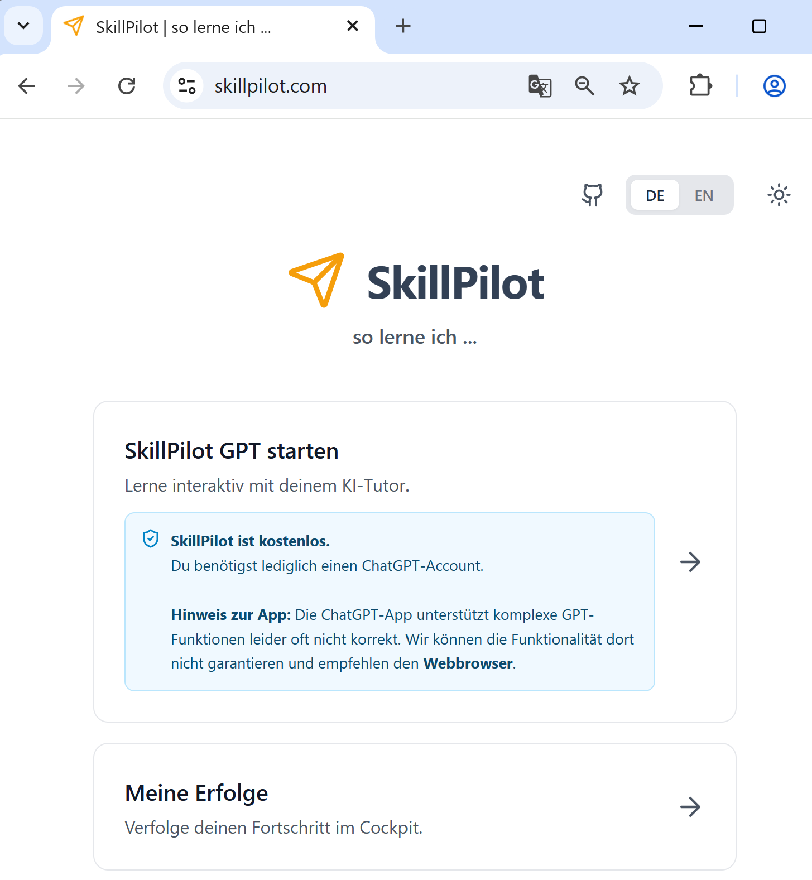Click the SkillPilot GPT starten heading
Image resolution: width=812 pixels, height=880 pixels.
click(x=232, y=451)
